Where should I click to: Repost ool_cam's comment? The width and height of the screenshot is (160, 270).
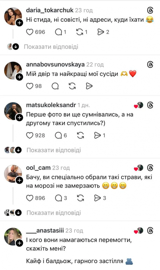click(x=81, y=198)
